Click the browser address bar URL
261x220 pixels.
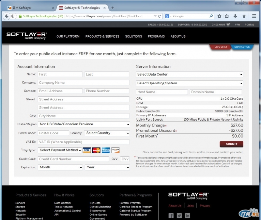[x=104, y=16]
